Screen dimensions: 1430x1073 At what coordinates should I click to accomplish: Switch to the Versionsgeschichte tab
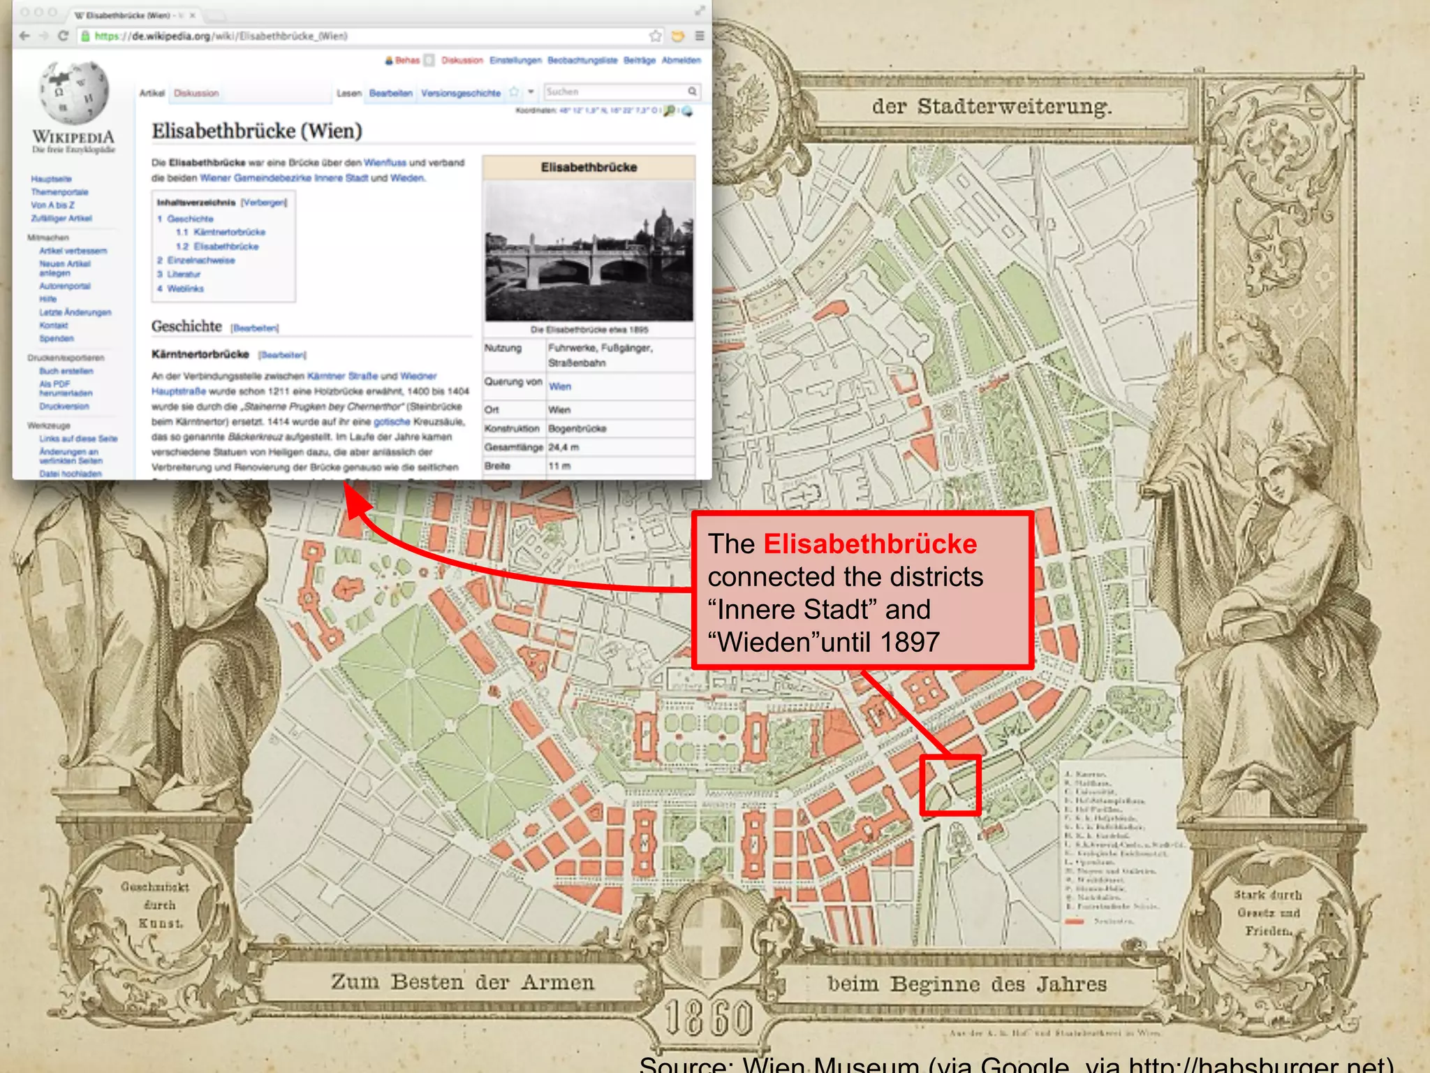(461, 93)
